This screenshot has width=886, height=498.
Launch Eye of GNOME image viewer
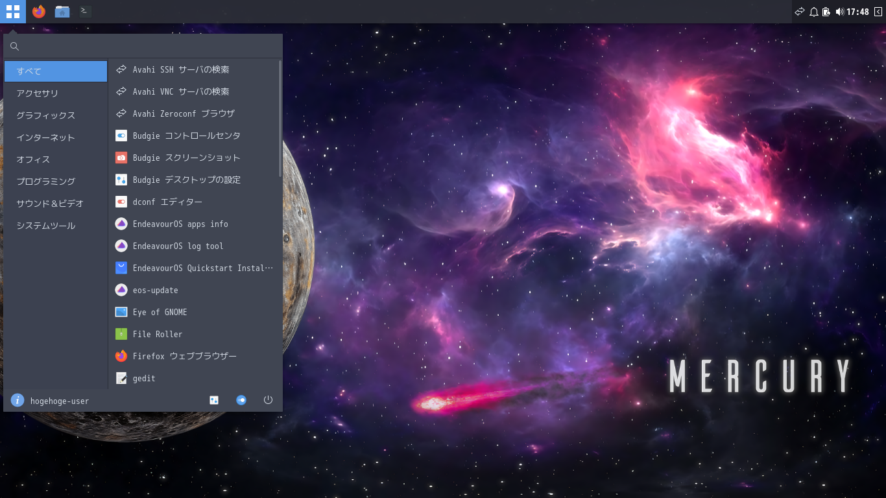tap(193, 312)
